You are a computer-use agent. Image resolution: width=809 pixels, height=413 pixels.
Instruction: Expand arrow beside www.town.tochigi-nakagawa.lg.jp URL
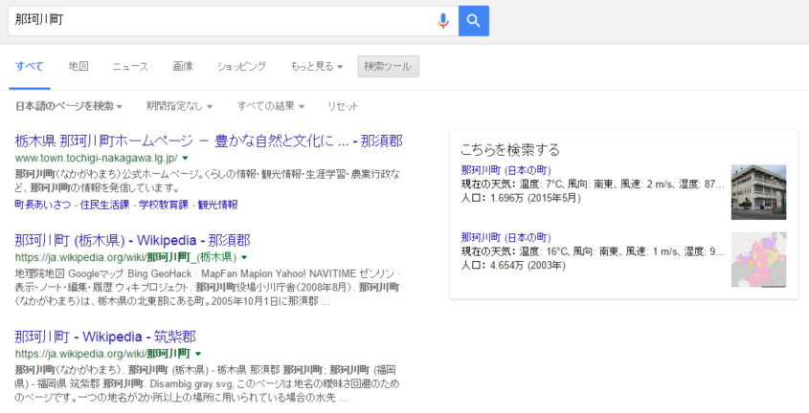(x=185, y=158)
